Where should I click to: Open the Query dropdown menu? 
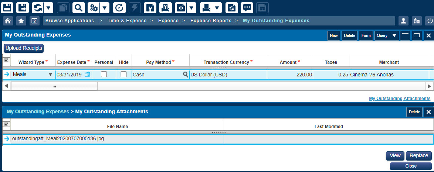click(x=386, y=35)
